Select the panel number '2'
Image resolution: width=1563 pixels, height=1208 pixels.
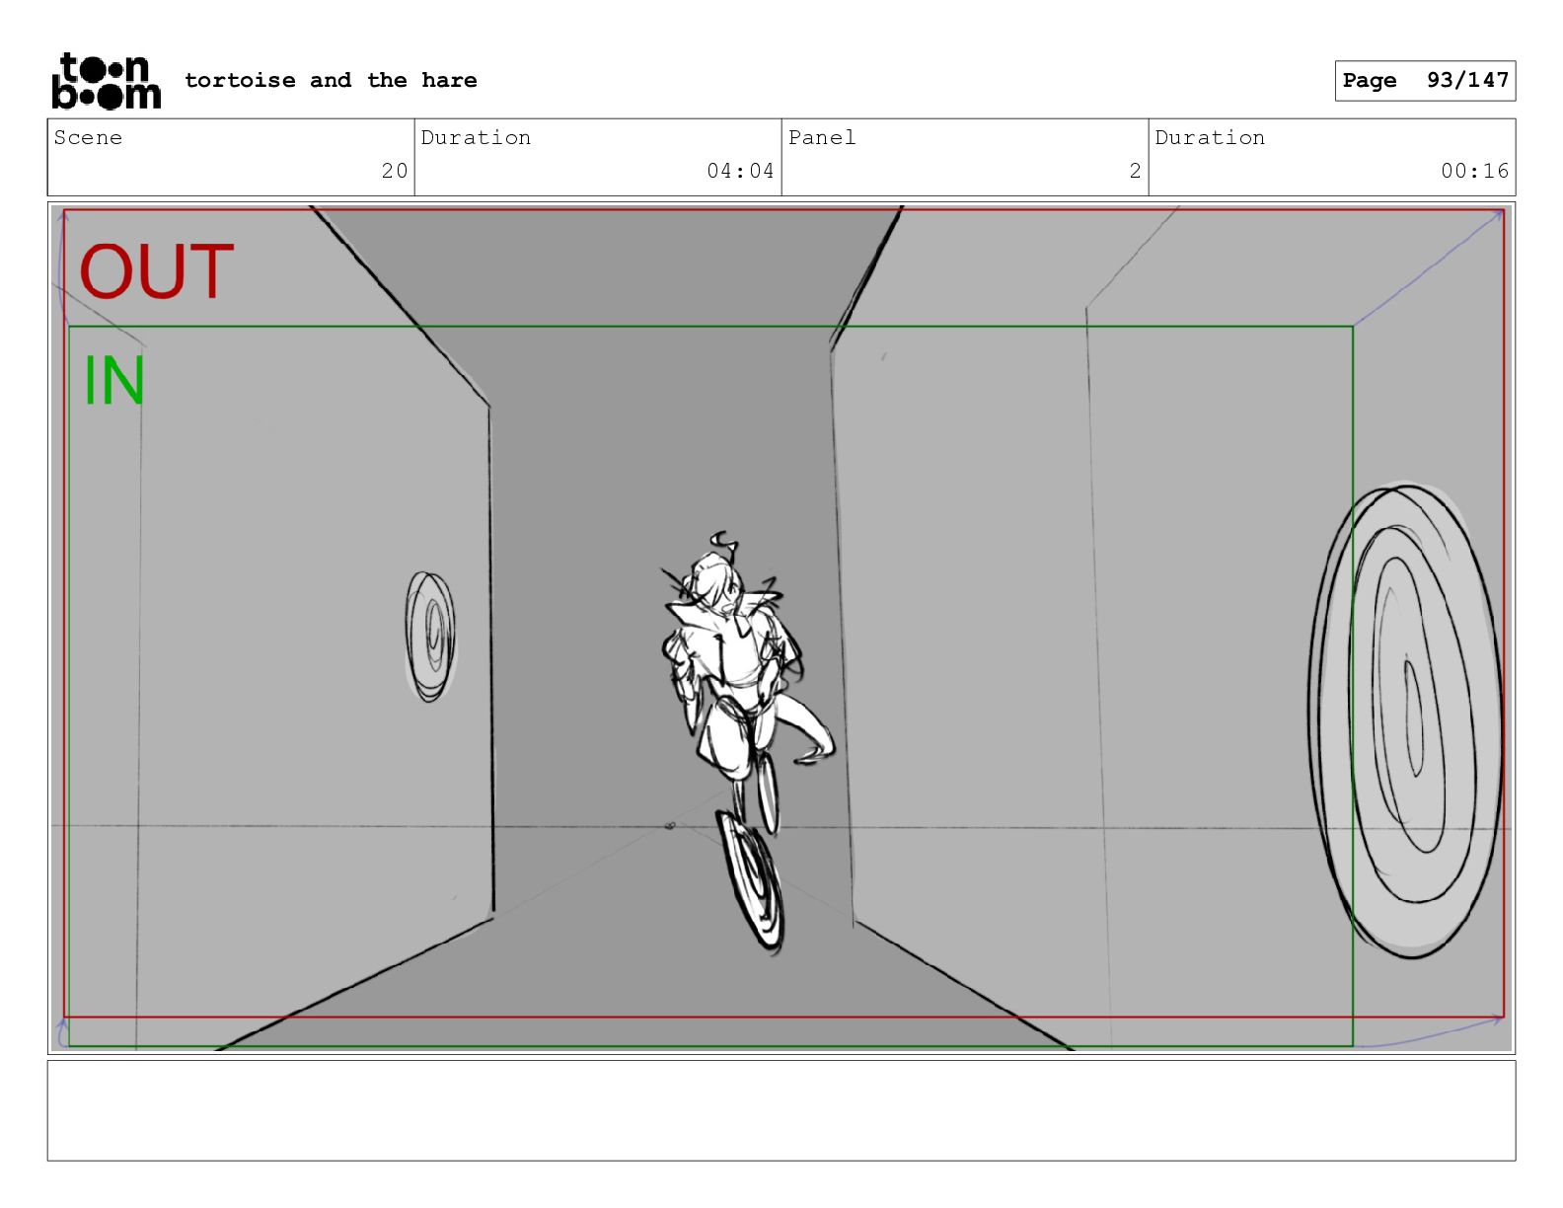1135,171
